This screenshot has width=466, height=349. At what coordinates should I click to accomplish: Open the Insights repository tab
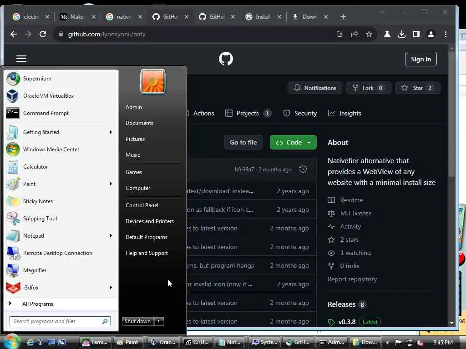pos(344,113)
